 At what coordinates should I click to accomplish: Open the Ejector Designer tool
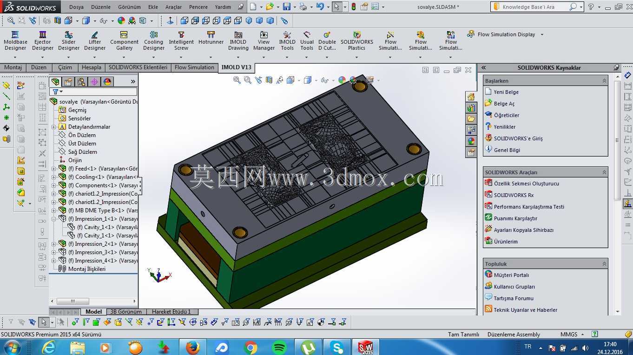click(43, 41)
